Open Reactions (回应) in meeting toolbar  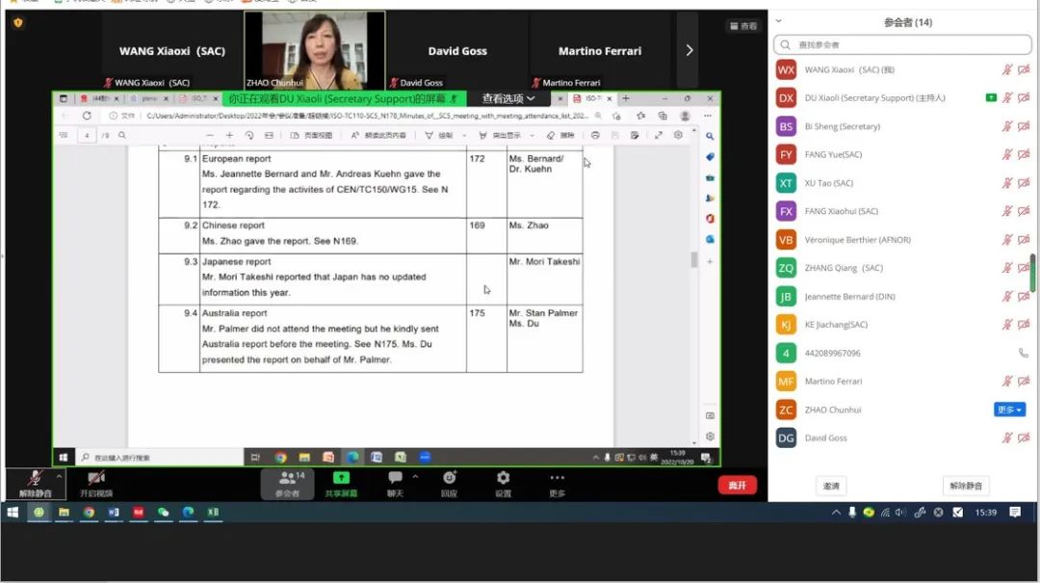pos(449,483)
